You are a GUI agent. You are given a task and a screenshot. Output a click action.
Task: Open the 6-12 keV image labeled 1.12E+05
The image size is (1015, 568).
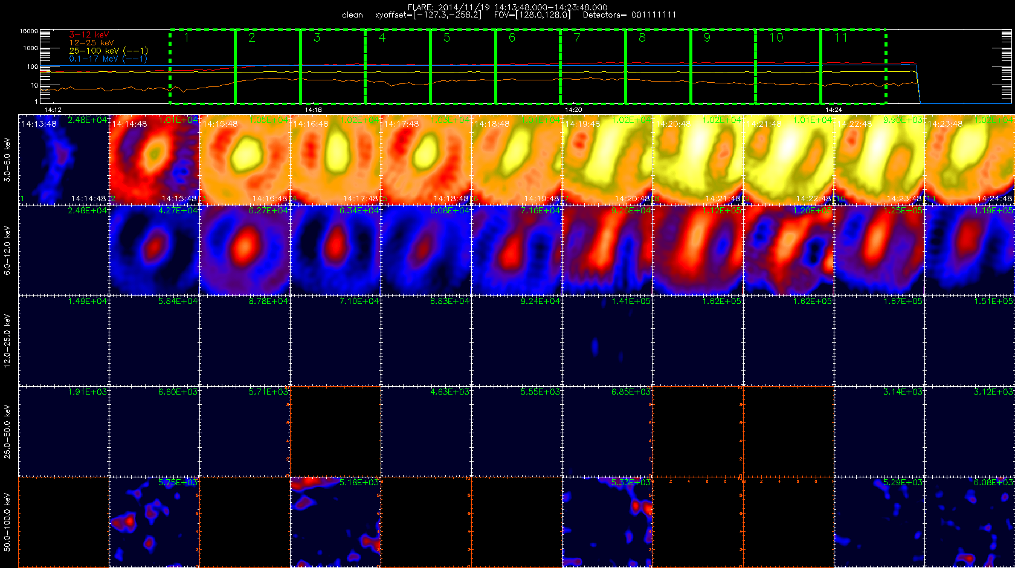pyautogui.click(x=698, y=250)
